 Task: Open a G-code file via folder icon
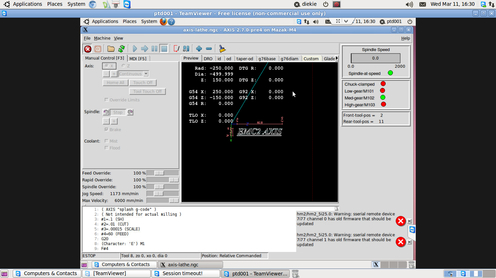111,49
